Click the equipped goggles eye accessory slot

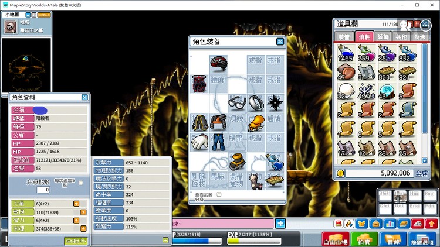click(237, 102)
